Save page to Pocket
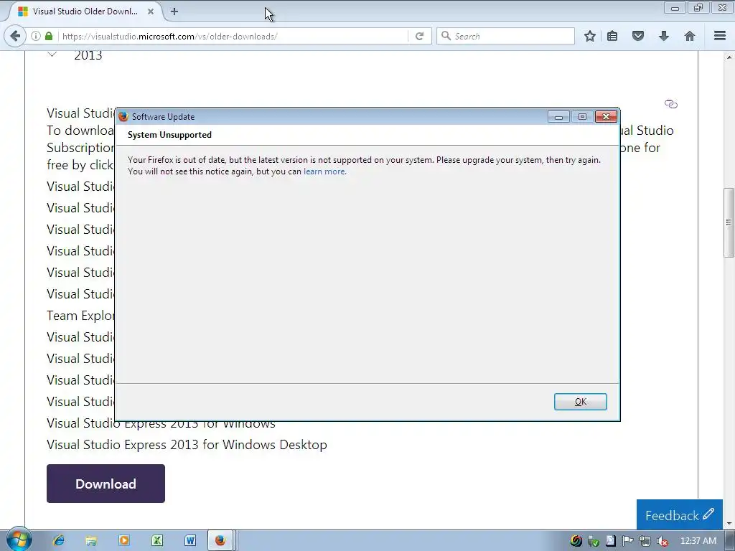 click(638, 36)
